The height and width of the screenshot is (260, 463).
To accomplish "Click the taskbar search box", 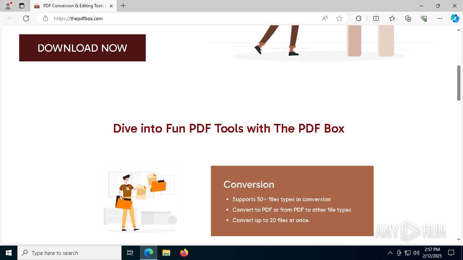I will click(69, 253).
